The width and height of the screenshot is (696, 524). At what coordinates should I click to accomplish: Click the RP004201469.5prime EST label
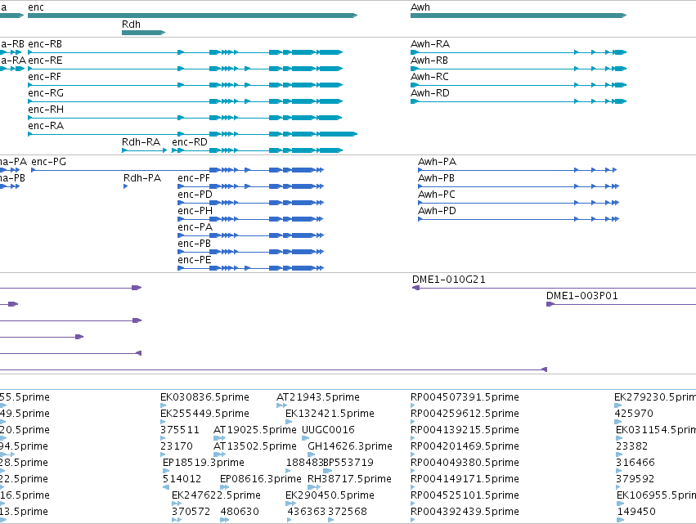465,446
